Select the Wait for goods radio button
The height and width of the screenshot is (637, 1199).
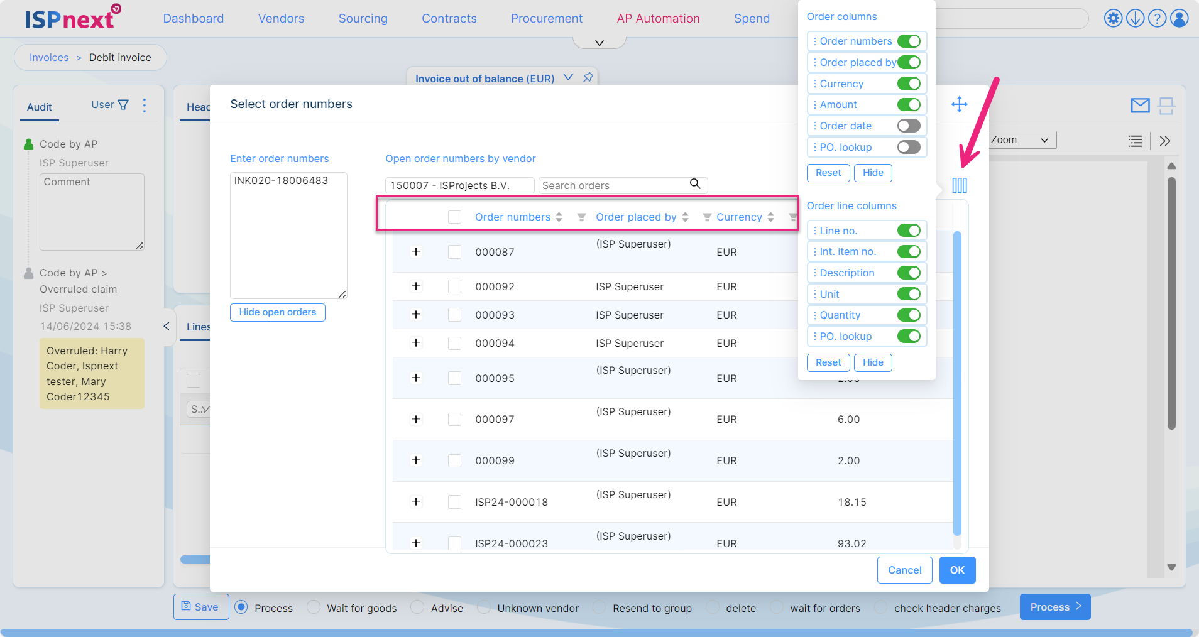pyautogui.click(x=314, y=607)
